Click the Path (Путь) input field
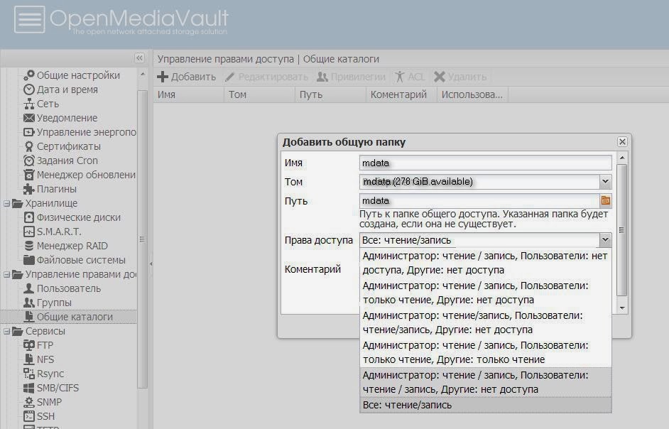Image resolution: width=669 pixels, height=429 pixels. [x=479, y=200]
